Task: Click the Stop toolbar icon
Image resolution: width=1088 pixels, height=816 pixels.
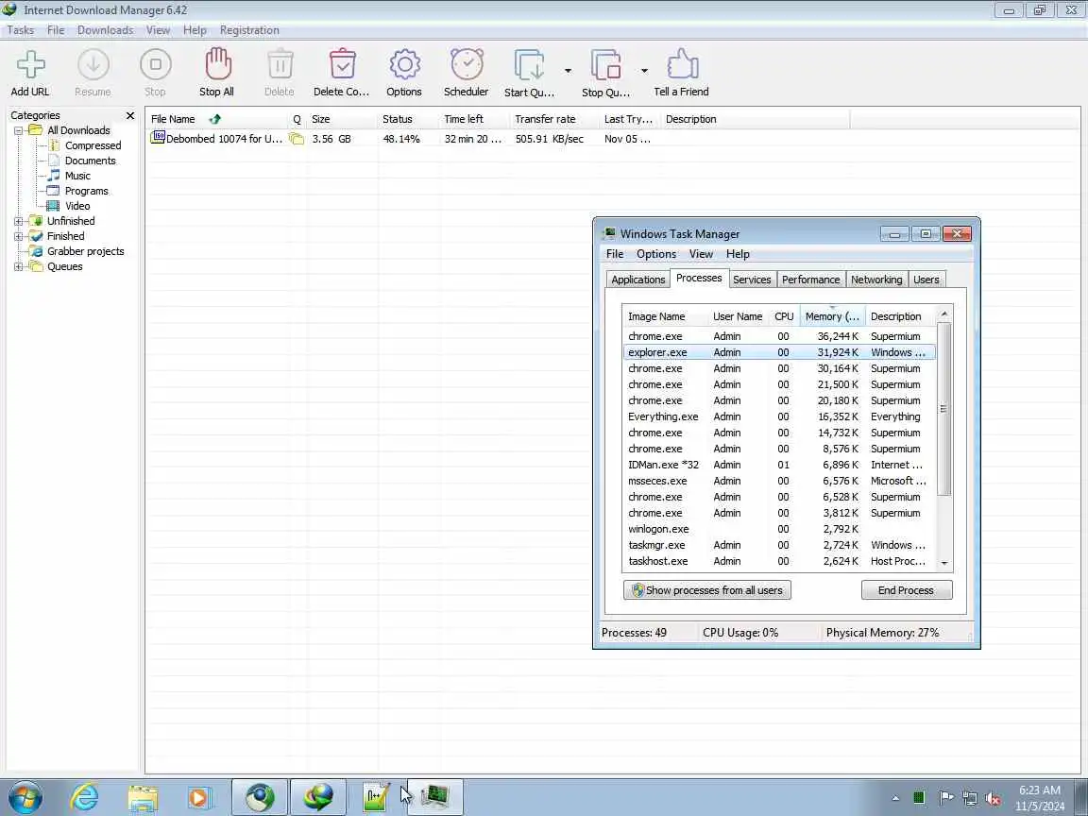Action: pos(156,64)
